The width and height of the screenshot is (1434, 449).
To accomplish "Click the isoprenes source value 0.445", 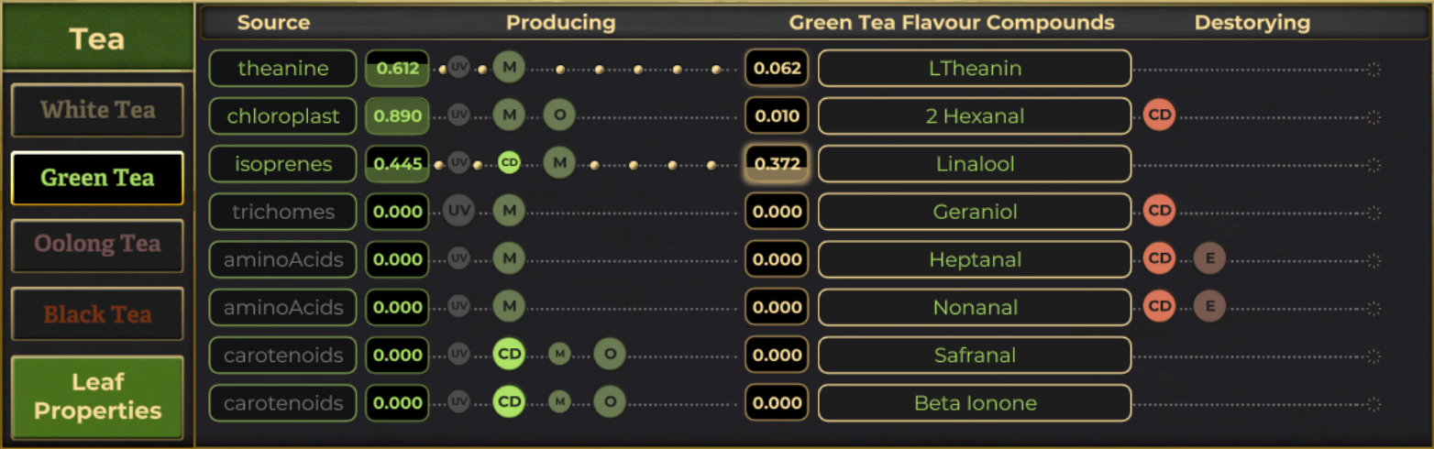I will (x=398, y=164).
